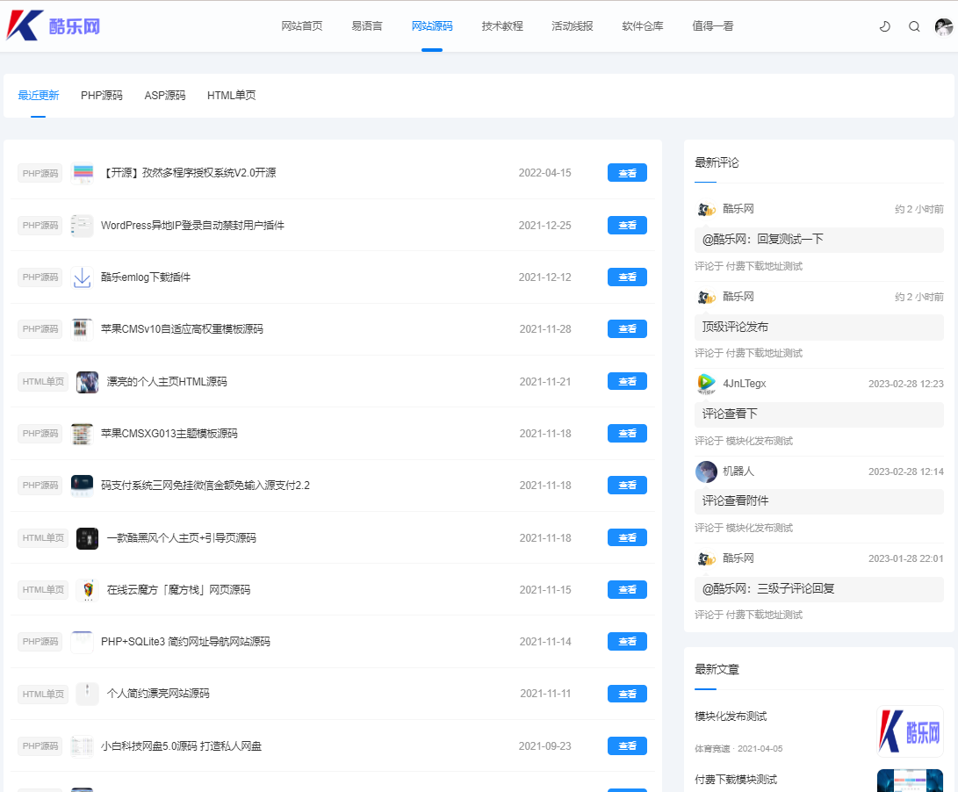Open 软件仓库 nav item

click(643, 26)
